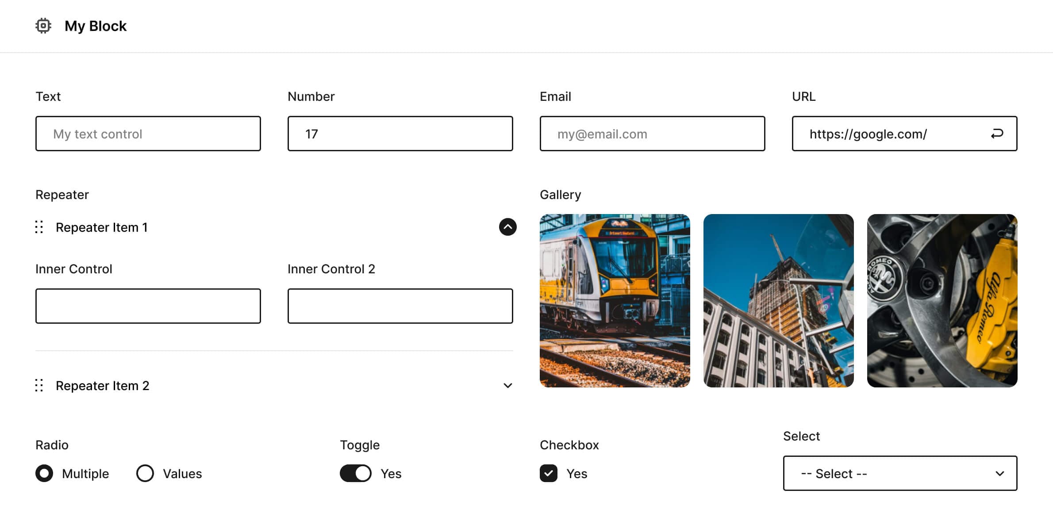Click the submit arrow inside the URL field
This screenshot has height=521, width=1053.
997,134
